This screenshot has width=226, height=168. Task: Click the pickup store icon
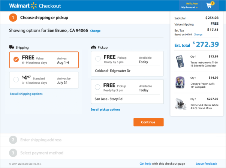pos(93,47)
